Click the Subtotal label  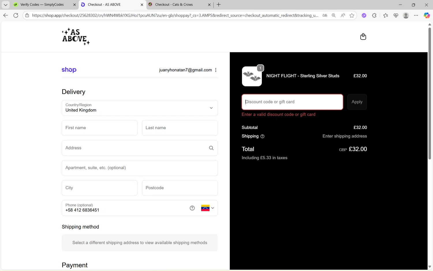click(x=249, y=127)
